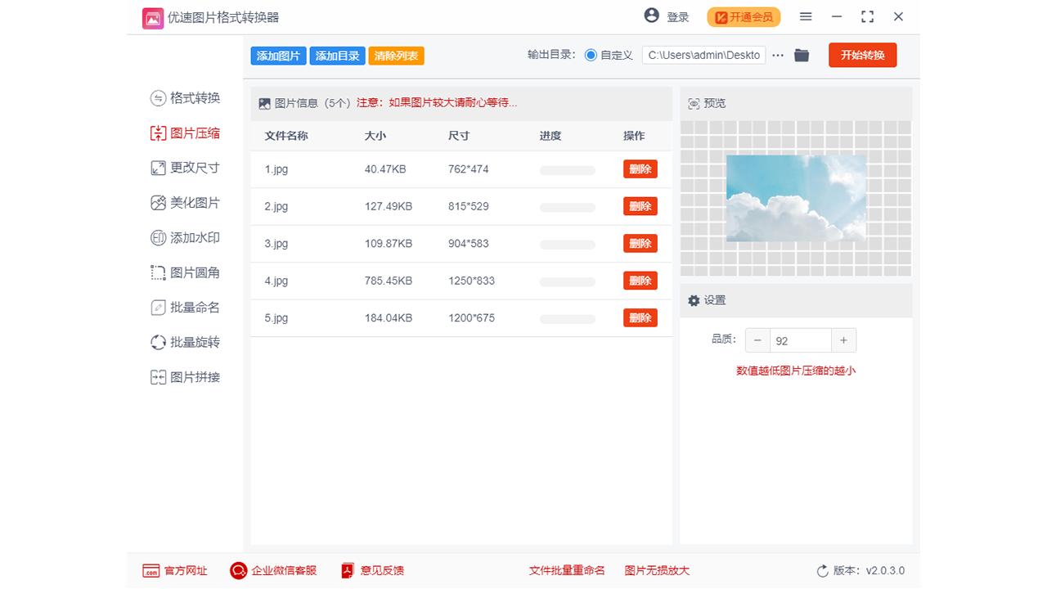The height and width of the screenshot is (589, 1047).
Task: Open the 批量命名 batch rename tool
Action: [187, 307]
